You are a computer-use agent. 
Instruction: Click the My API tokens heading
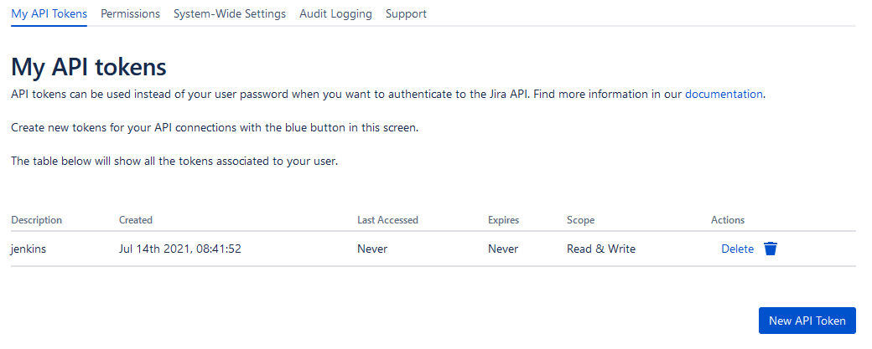[x=89, y=67]
